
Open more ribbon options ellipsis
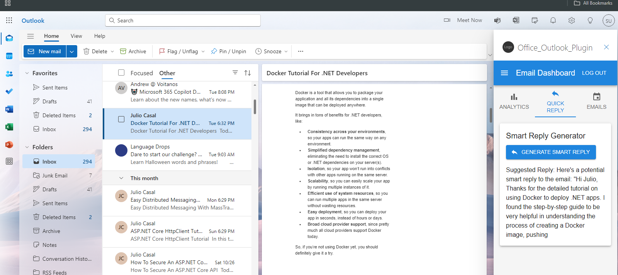click(x=301, y=51)
